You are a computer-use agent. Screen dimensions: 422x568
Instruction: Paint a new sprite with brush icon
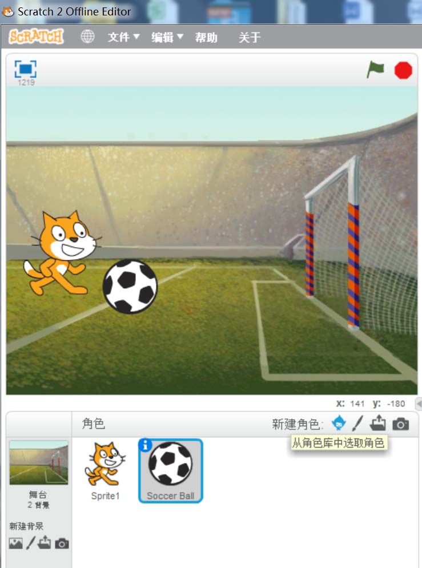tap(357, 423)
